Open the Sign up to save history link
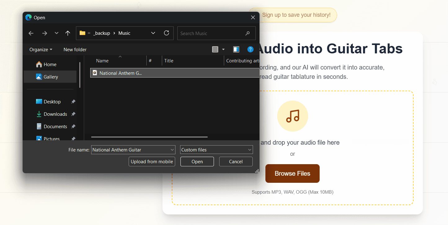 [x=296, y=15]
